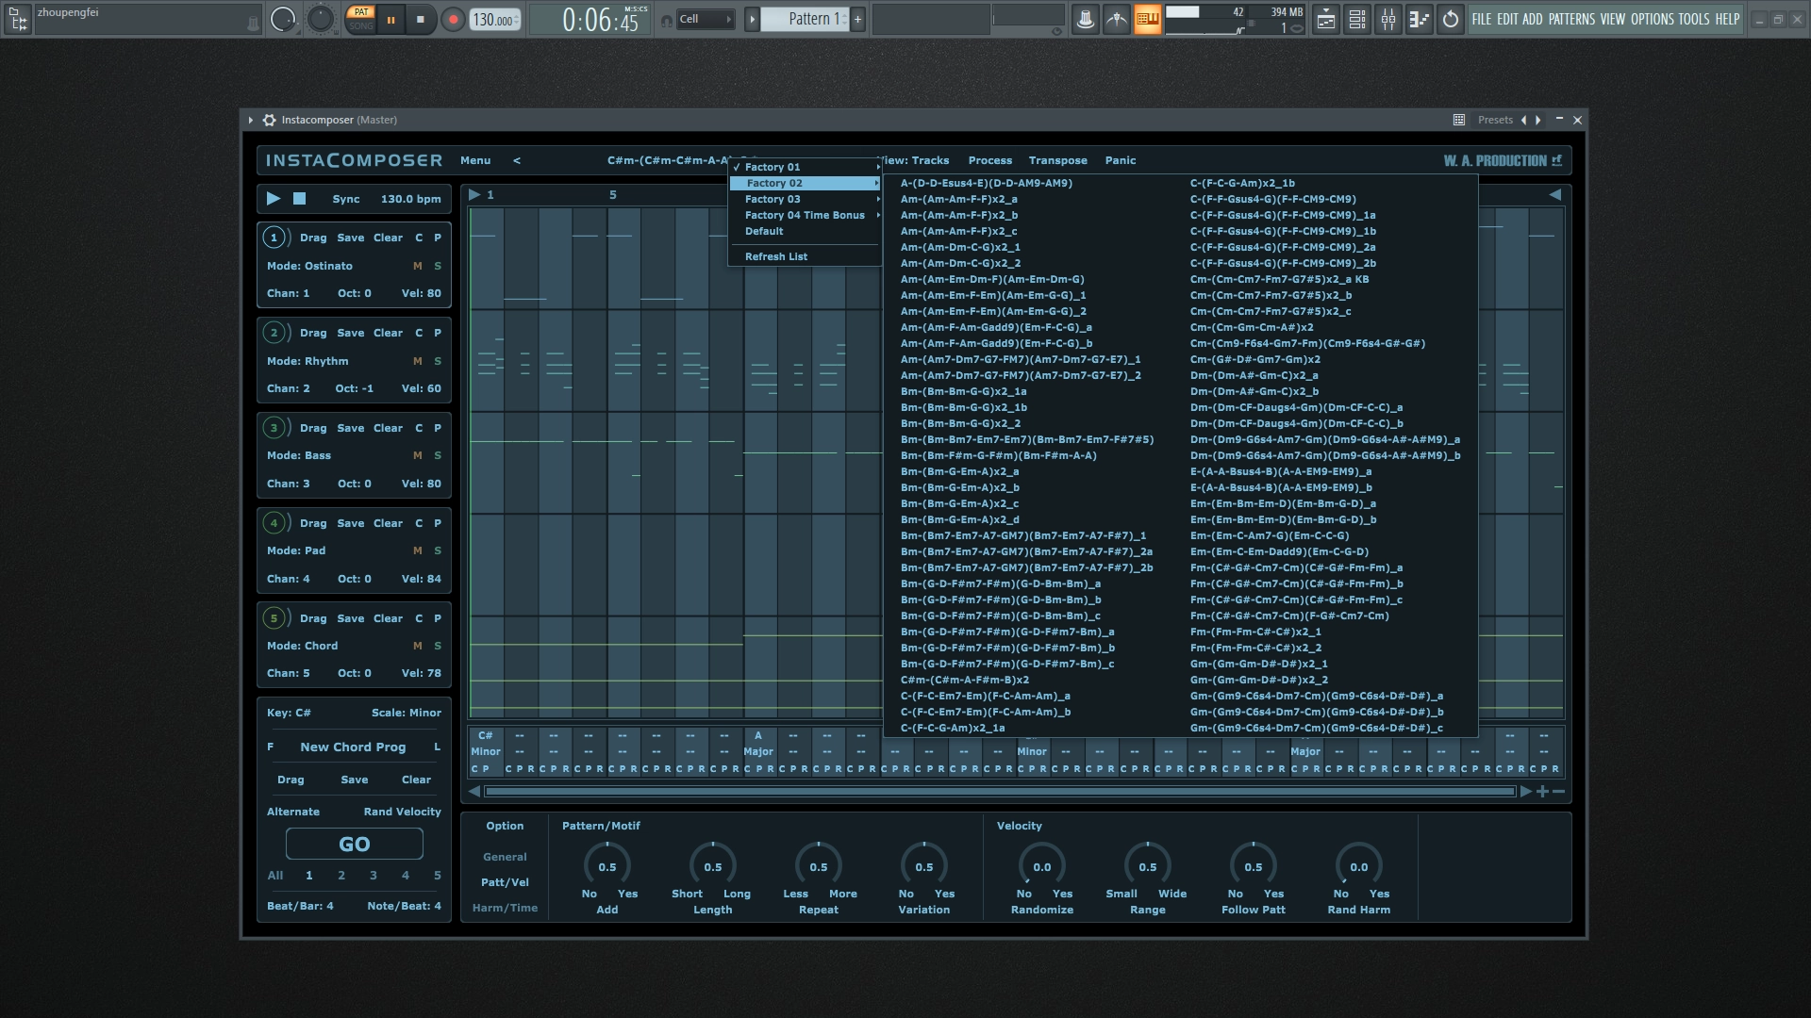Open the OPTIONS menu
This screenshot has height=1018, width=1811.
[x=1653, y=19]
